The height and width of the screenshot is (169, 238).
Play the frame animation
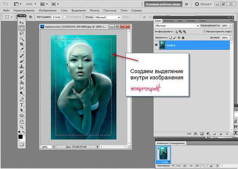[192, 166]
